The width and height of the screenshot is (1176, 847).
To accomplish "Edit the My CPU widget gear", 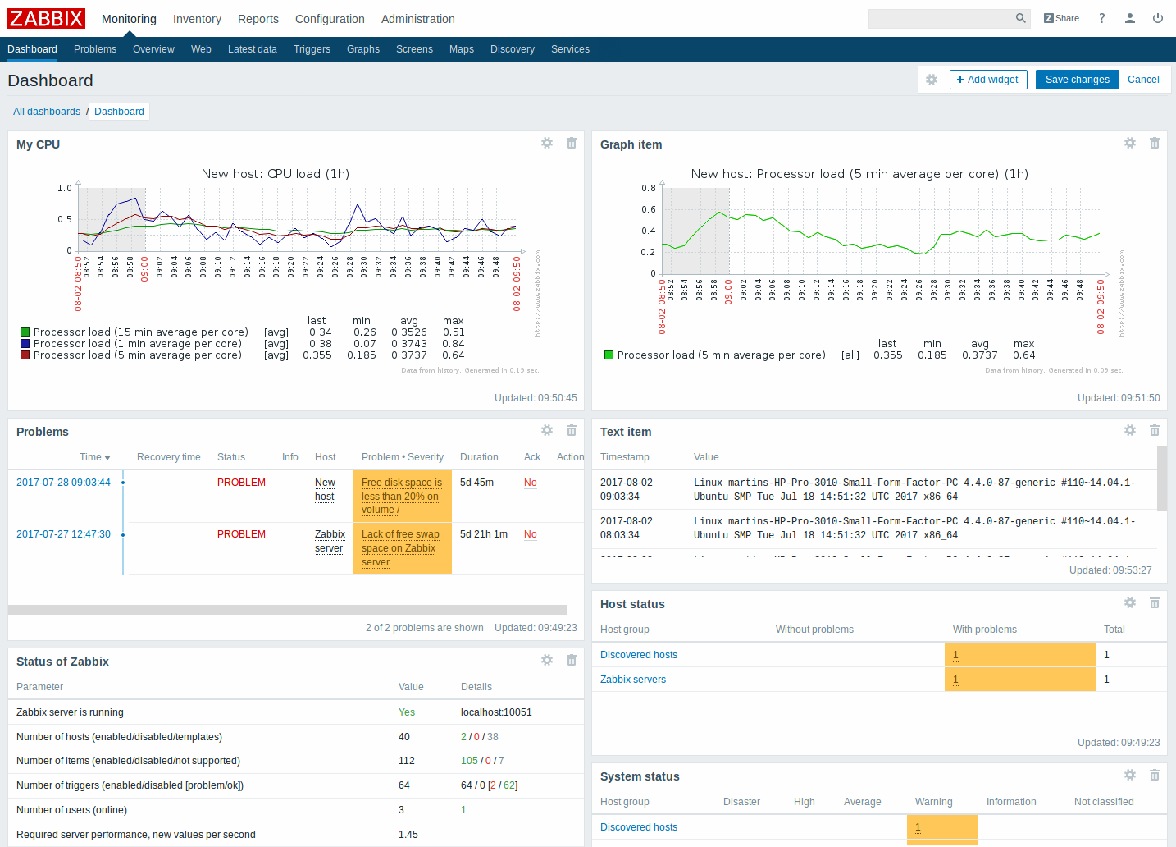I will (x=547, y=143).
